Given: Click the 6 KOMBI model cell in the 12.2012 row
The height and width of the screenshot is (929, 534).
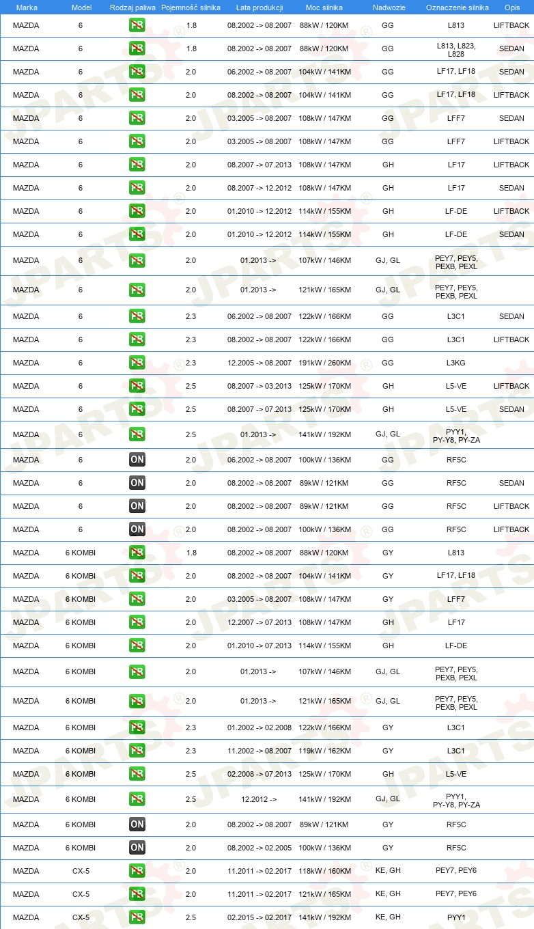Looking at the screenshot, I should click(81, 799).
